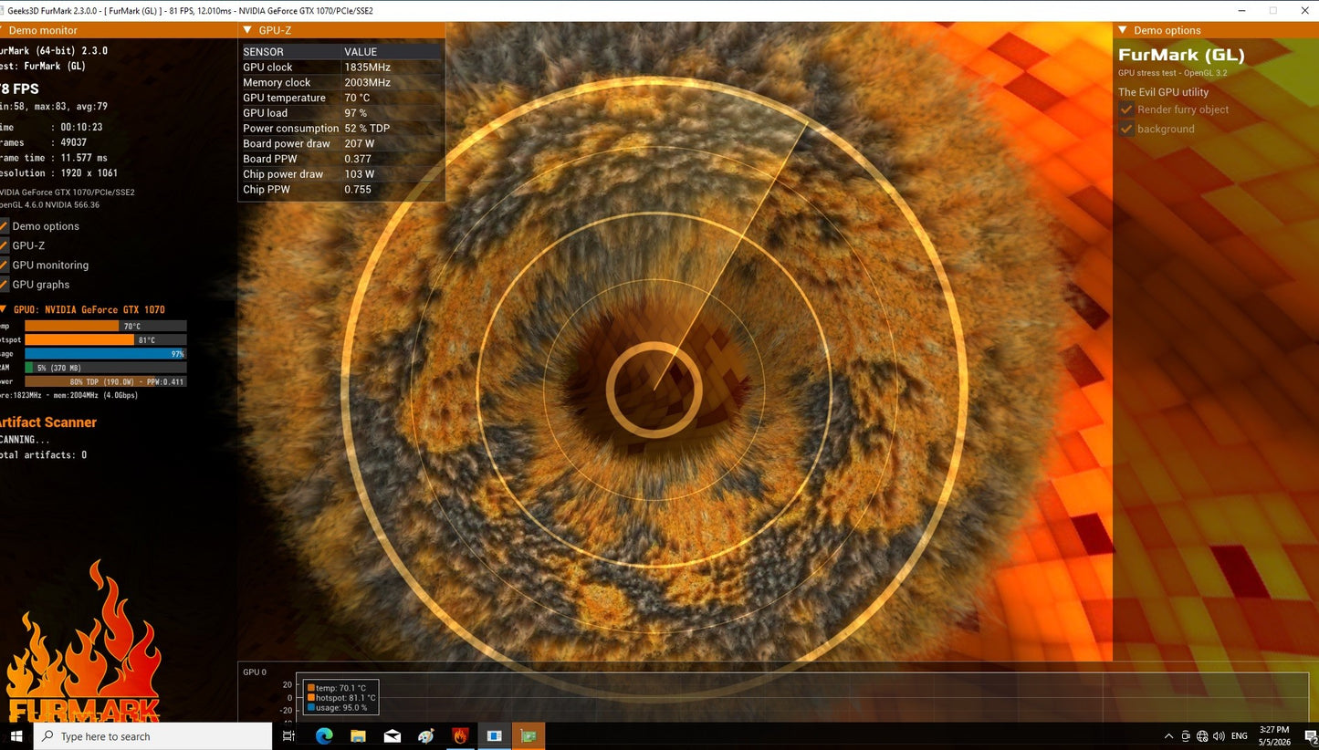The width and height of the screenshot is (1319, 750).
Task: Click the Board PPW value 0.377
Action: click(x=358, y=159)
